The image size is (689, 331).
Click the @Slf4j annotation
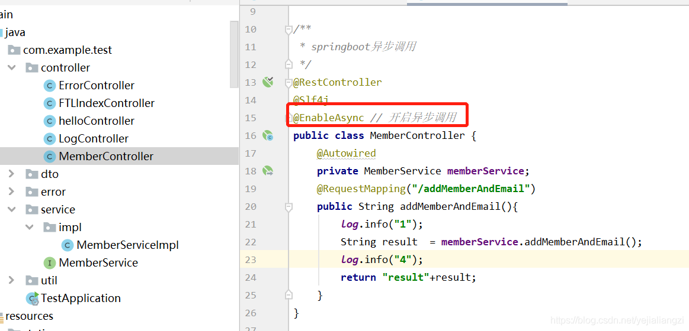(310, 100)
